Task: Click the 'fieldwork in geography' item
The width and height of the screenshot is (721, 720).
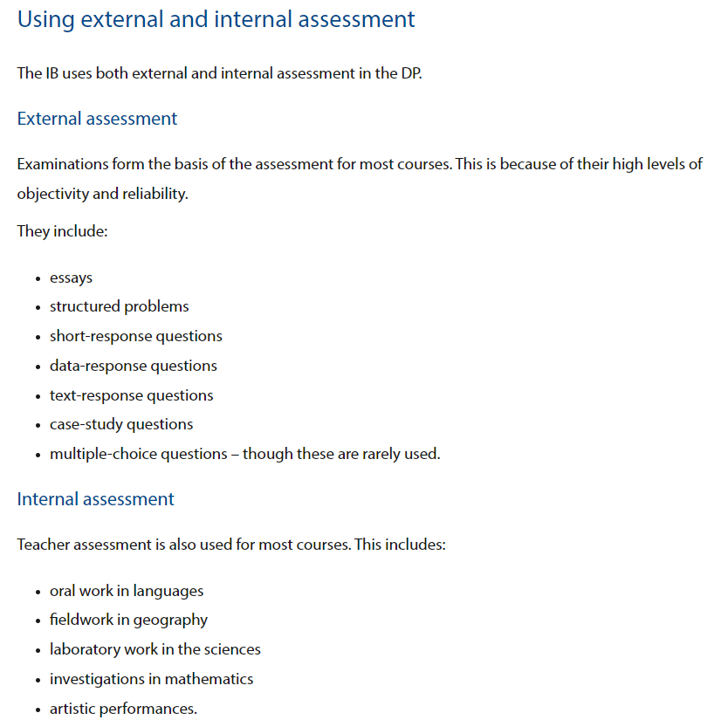Action: point(128,620)
